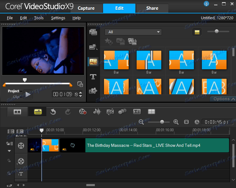Select the Bar transition on timeline
This screenshot has height=188, width=236.
(50, 145)
